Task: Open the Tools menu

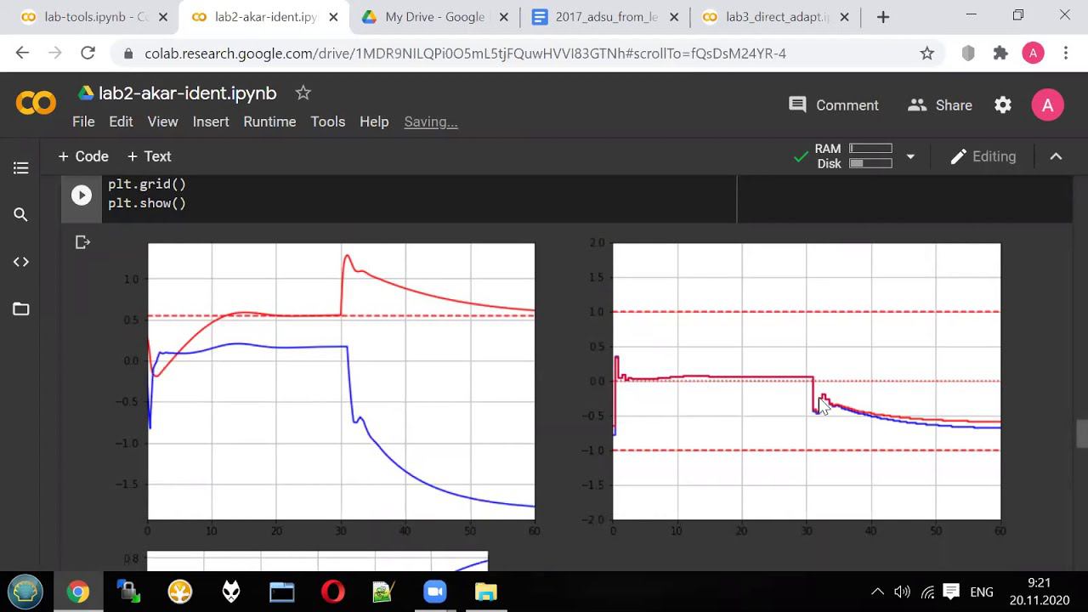Action: tap(327, 122)
